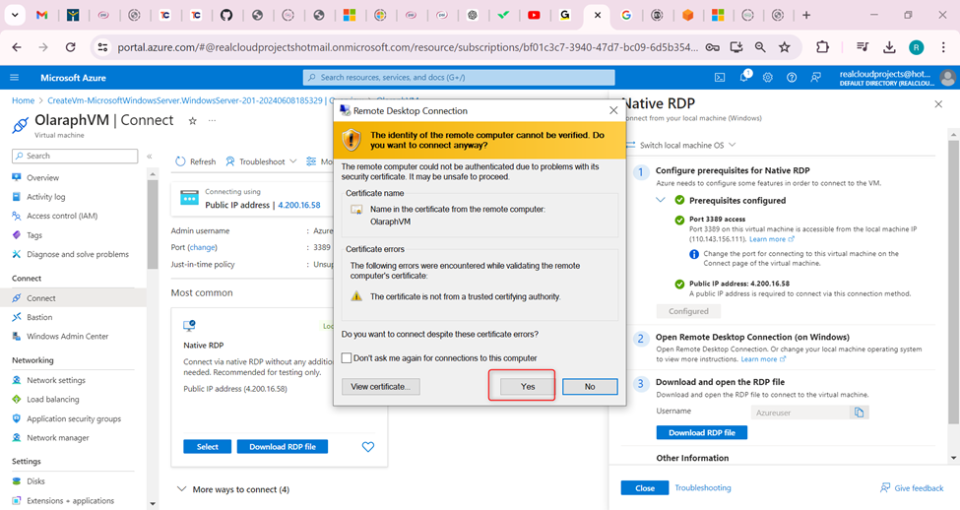Open the Troubleshooting link in the Native RDP panel

pyautogui.click(x=703, y=488)
